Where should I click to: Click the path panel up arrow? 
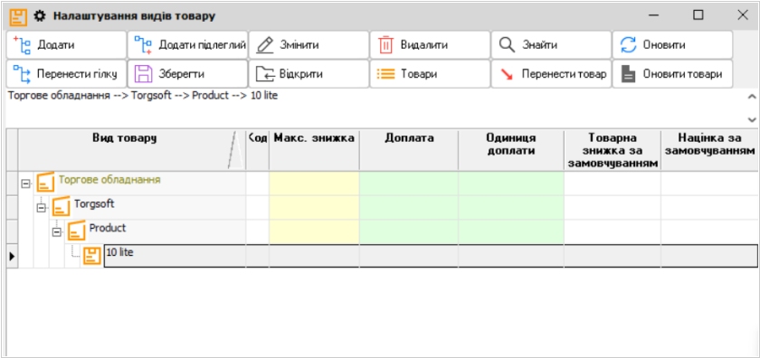click(x=752, y=97)
